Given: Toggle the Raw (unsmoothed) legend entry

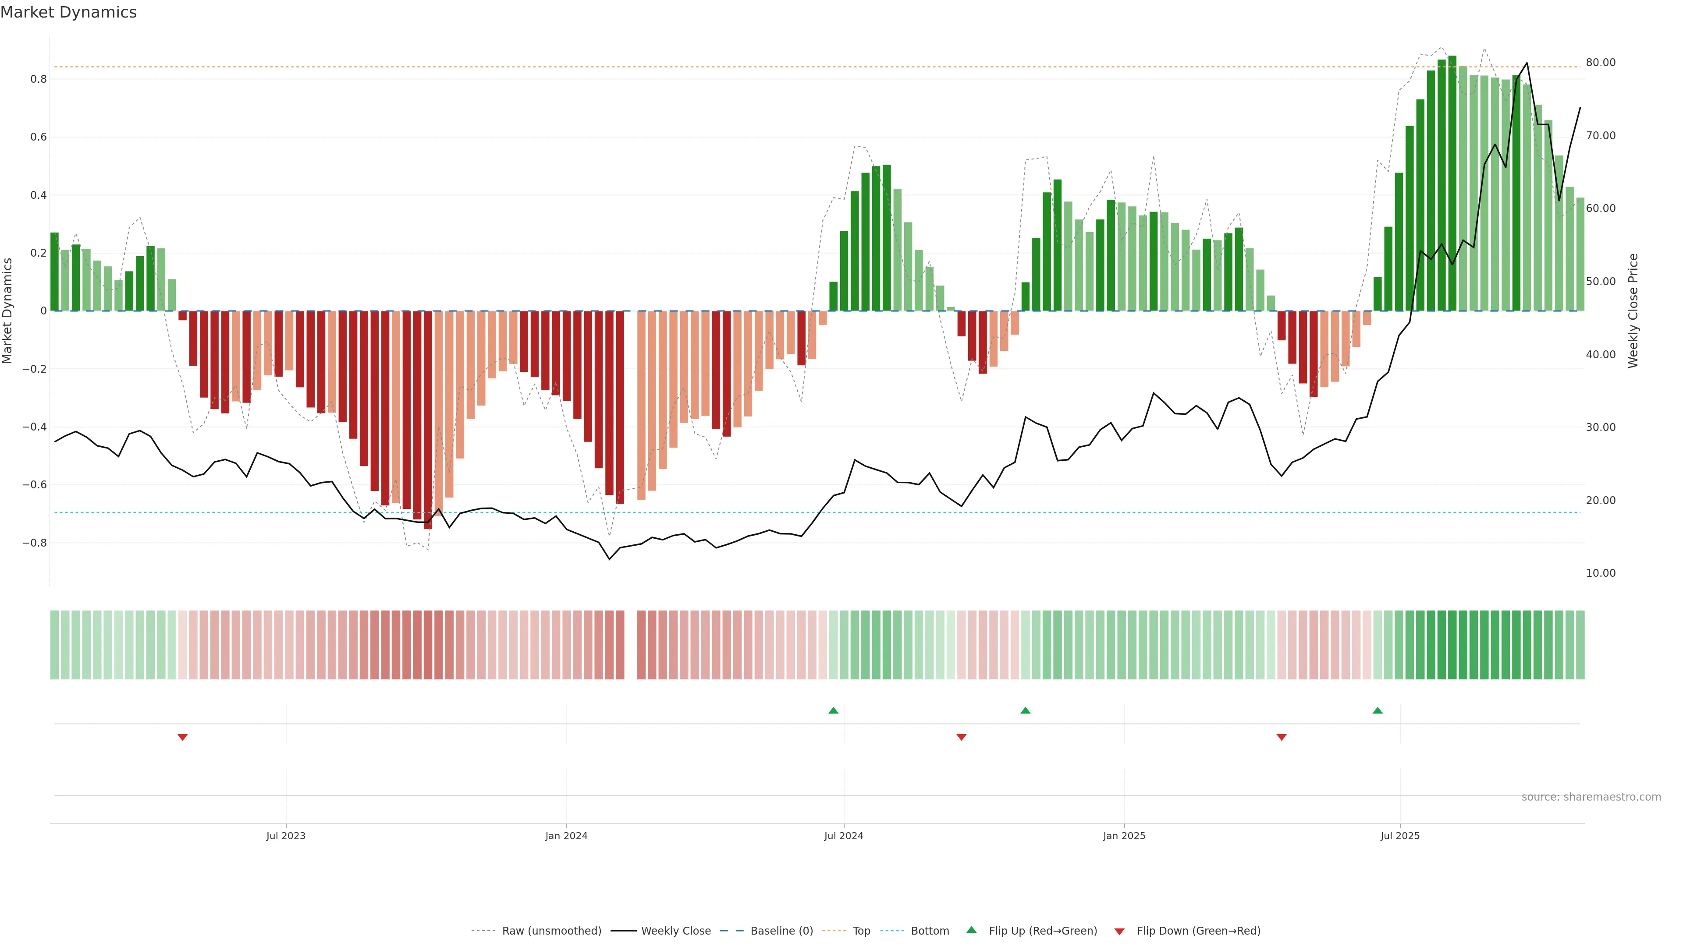Looking at the screenshot, I should point(551,931).
